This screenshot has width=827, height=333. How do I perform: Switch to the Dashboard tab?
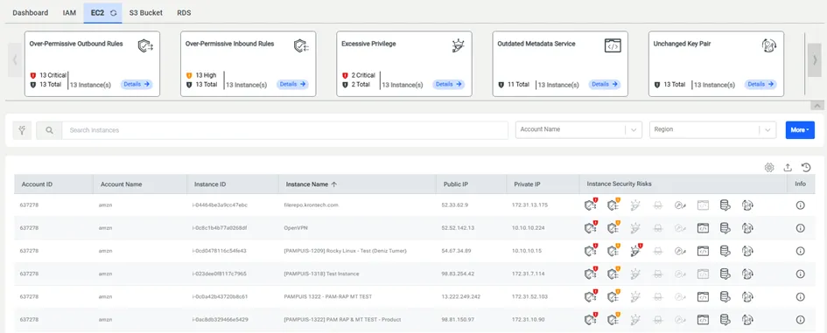pos(30,12)
